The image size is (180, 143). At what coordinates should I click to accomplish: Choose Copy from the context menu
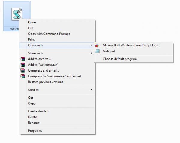pos(57,104)
